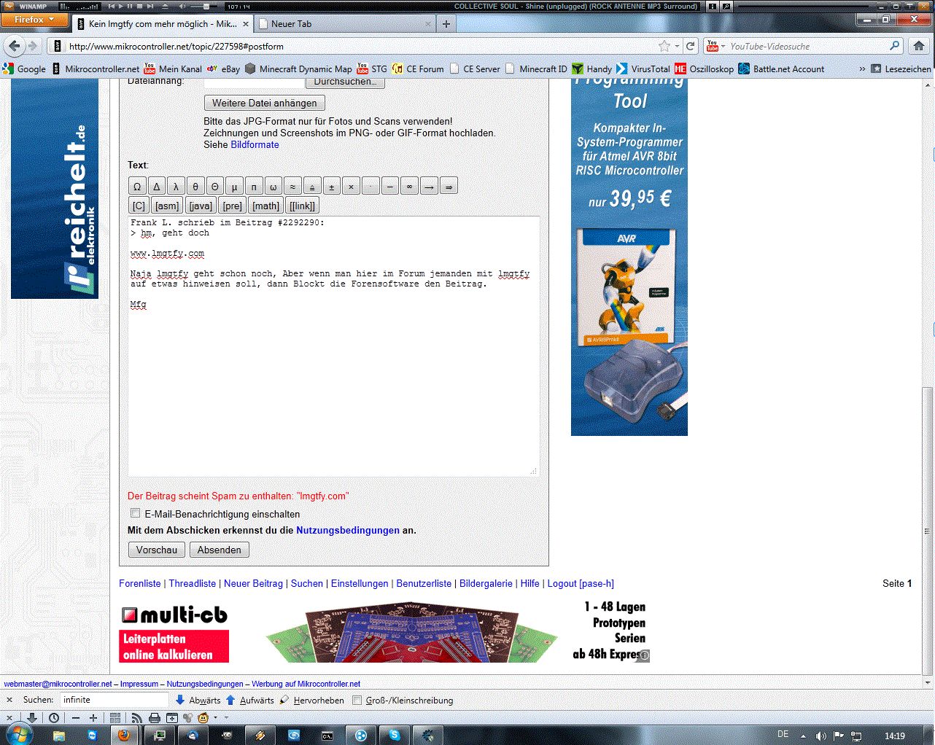935x745 pixels.
Task: Zoom in with the plus icon in add-on bar
Action: click(93, 718)
